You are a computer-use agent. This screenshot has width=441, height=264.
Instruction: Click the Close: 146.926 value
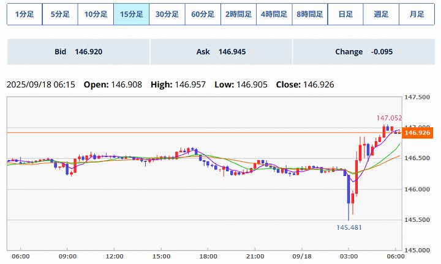305,84
